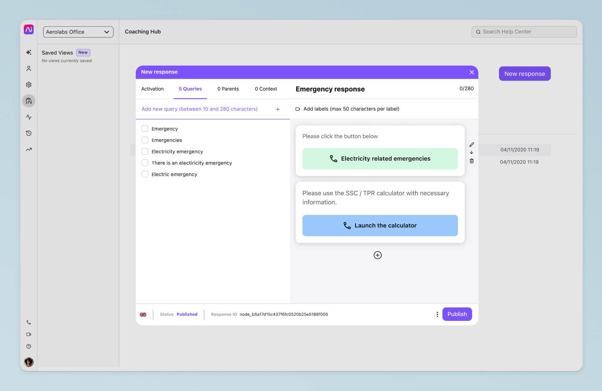The height and width of the screenshot is (391, 602).
Task: Move response card down with arrow icon
Action: coord(471,153)
